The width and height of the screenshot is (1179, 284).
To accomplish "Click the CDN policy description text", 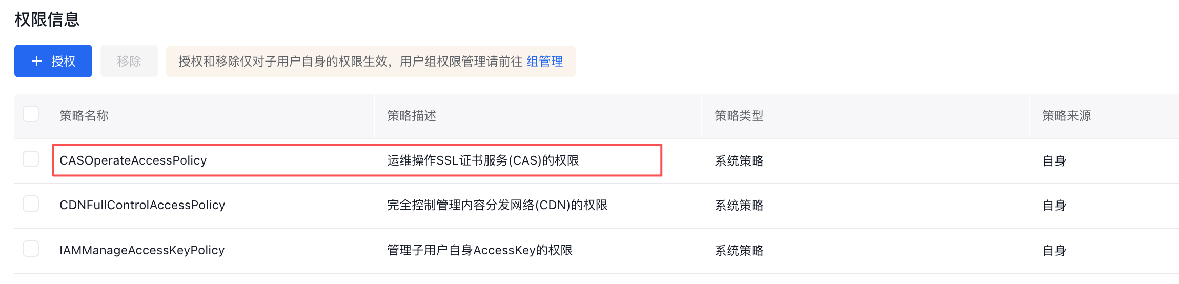I will click(497, 205).
